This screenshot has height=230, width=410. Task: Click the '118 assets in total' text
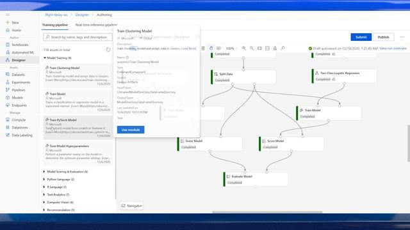click(57, 50)
